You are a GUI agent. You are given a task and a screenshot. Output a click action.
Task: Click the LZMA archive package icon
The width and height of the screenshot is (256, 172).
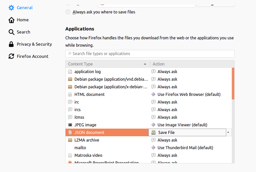tap(70, 140)
